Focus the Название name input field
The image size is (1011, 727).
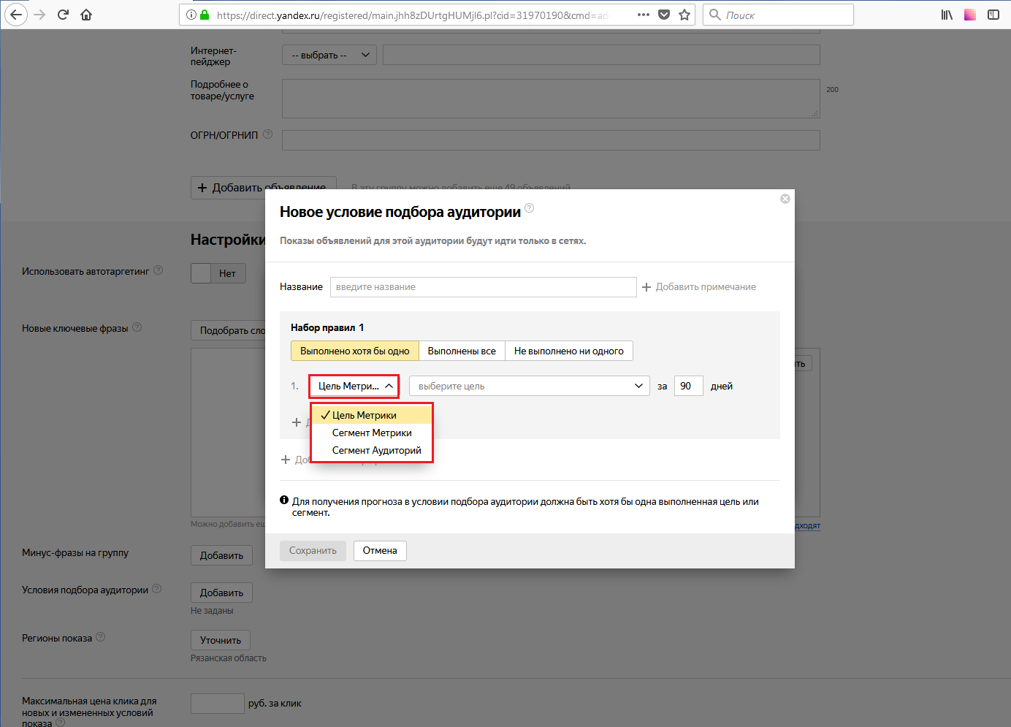[484, 287]
